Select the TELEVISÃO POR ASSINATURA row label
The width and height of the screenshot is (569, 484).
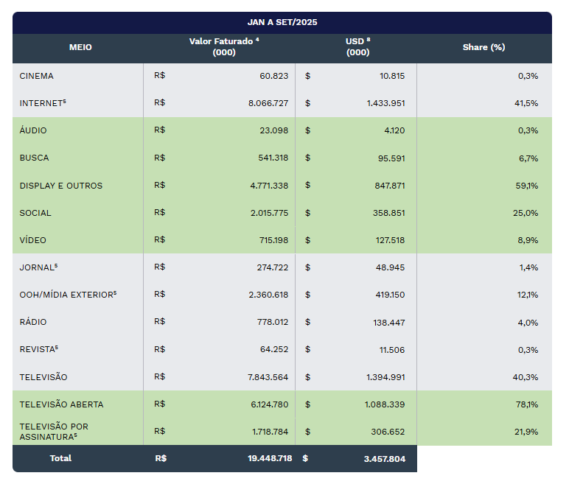coord(55,432)
